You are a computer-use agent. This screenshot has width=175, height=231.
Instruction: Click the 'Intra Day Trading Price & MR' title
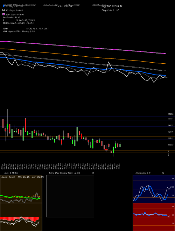coord(64,173)
